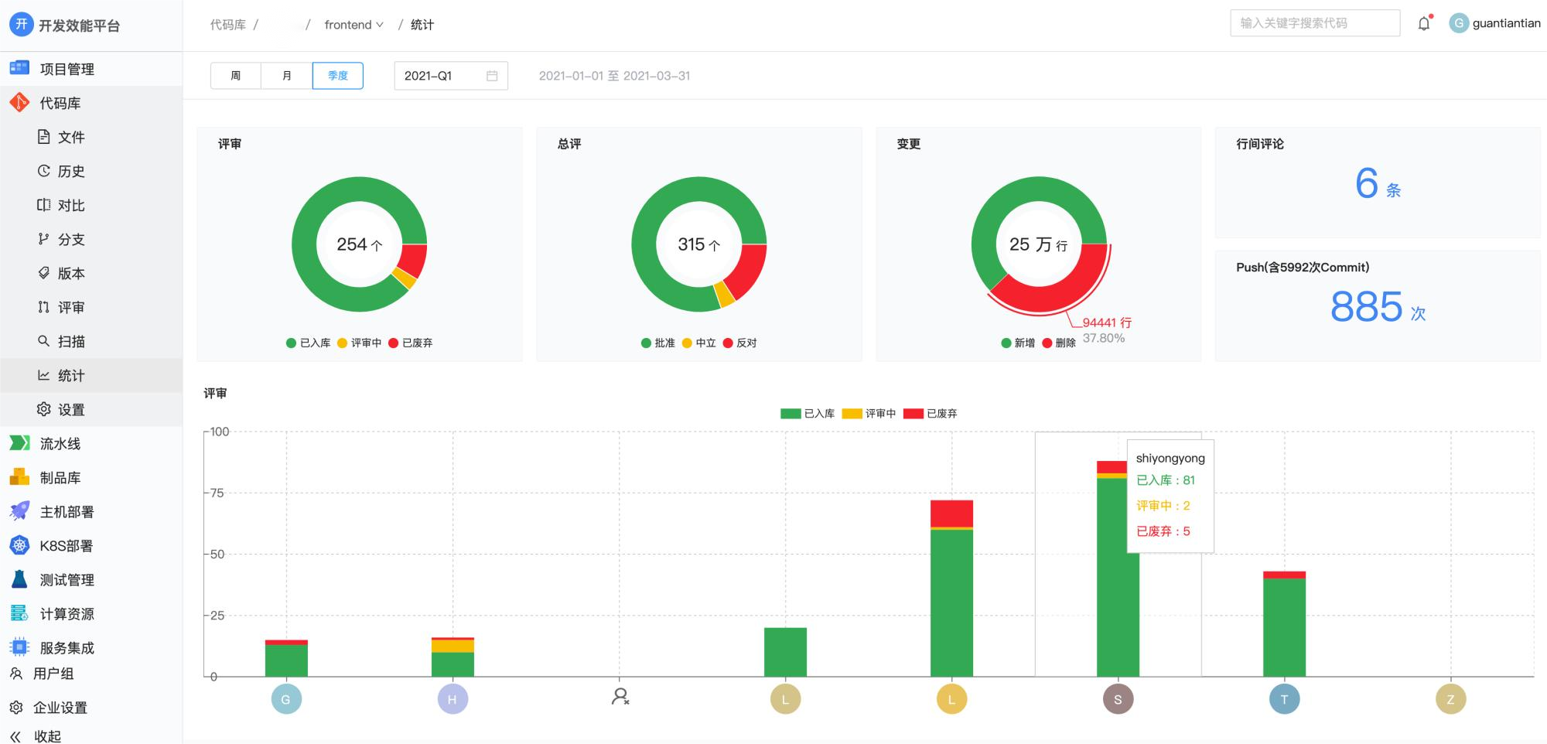This screenshot has width=1547, height=744.
Task: Toggle 已废弃 red swatch in donut legend
Action: coord(394,343)
